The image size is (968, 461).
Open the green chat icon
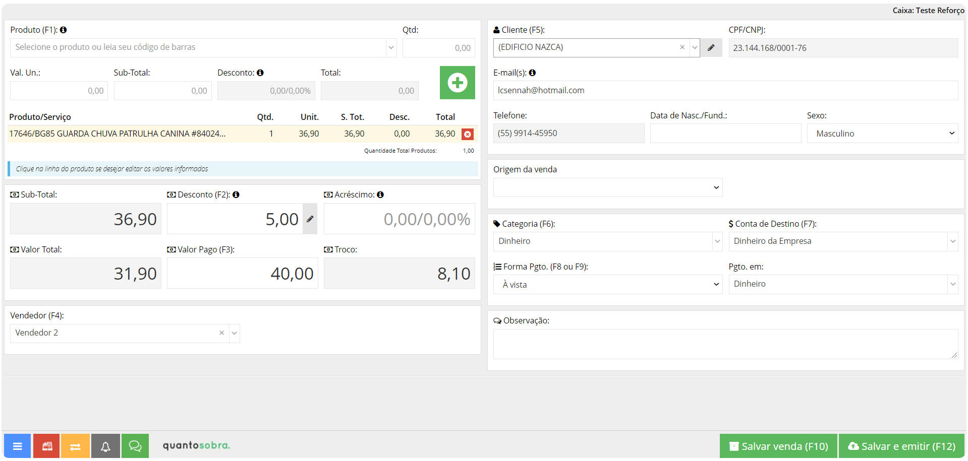tap(135, 446)
